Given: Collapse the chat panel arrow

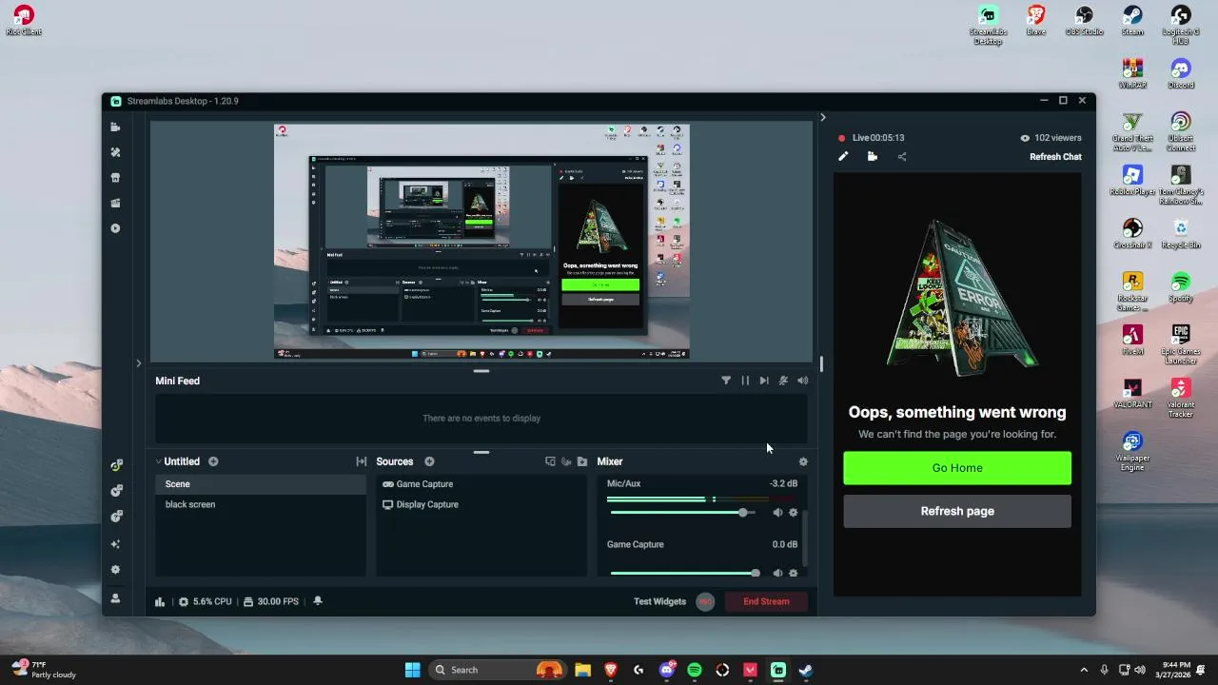Looking at the screenshot, I should pyautogui.click(x=823, y=117).
